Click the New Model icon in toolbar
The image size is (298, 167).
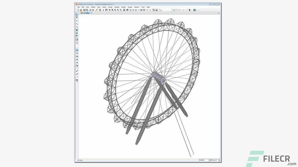coord(78,10)
